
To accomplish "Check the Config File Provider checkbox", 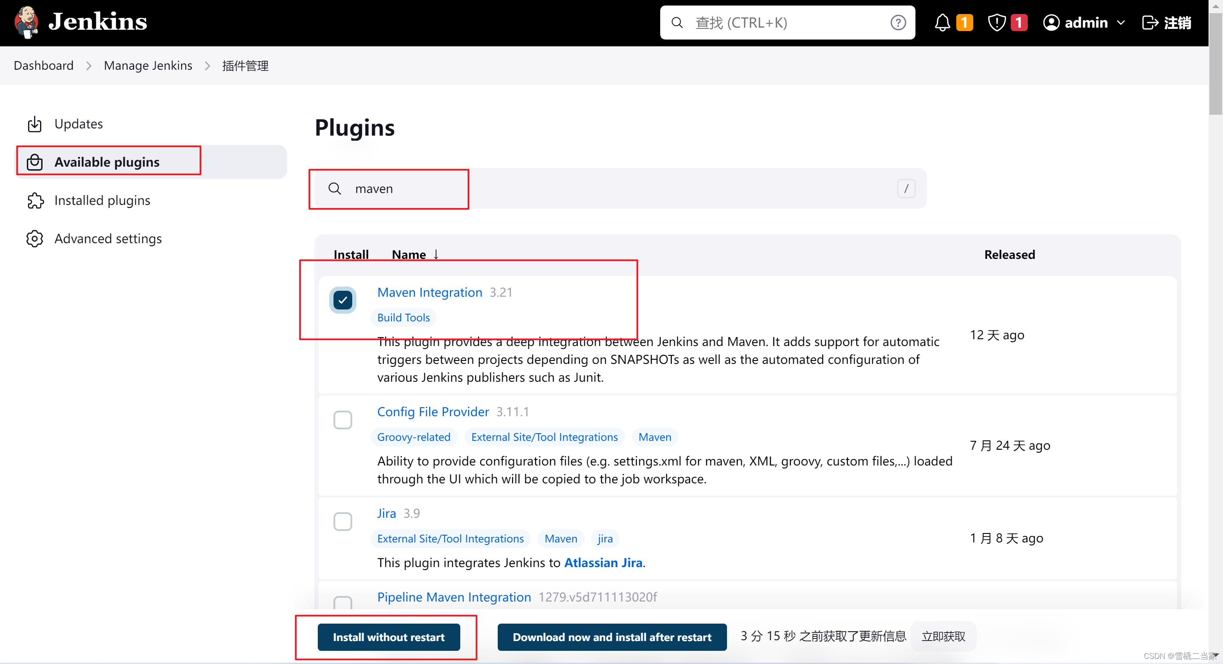I will pos(342,420).
